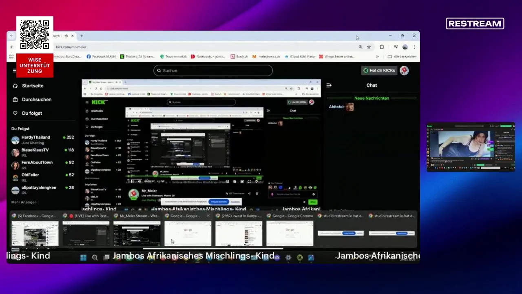Mute the Kick tab via its speaker icon
Image resolution: width=522 pixels, height=294 pixels.
[66, 36]
